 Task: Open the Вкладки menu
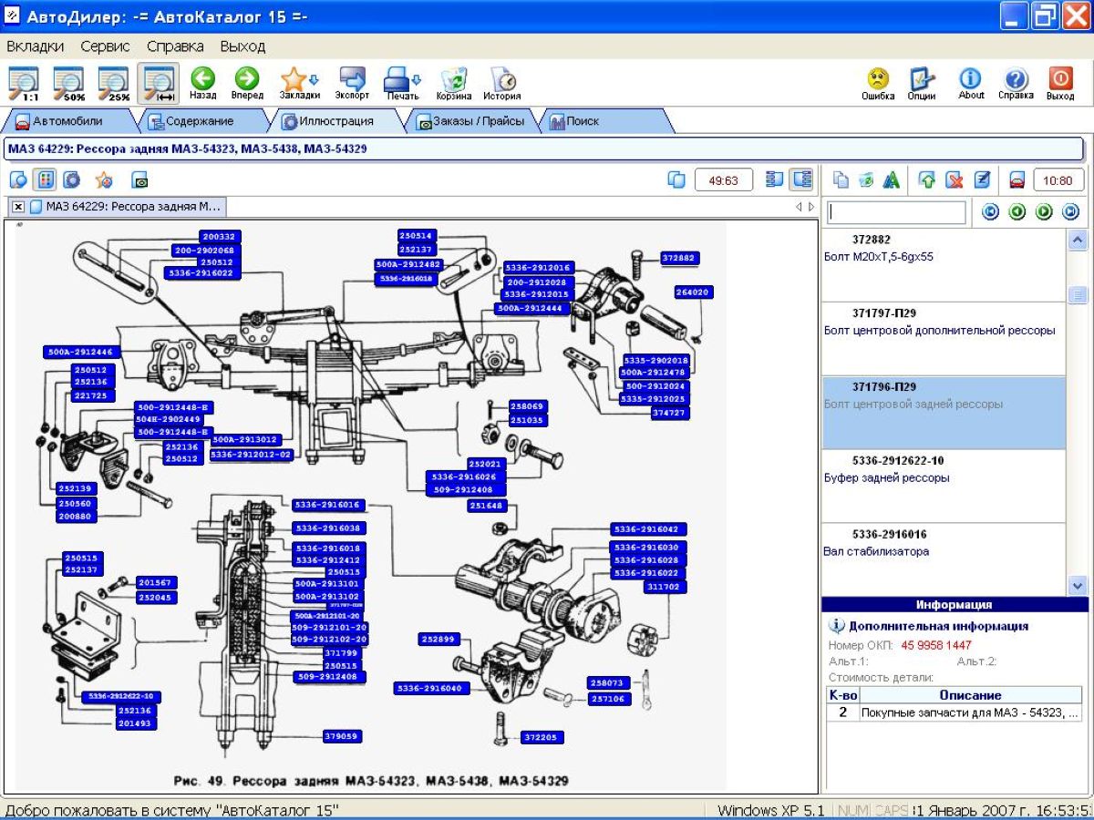click(x=35, y=46)
